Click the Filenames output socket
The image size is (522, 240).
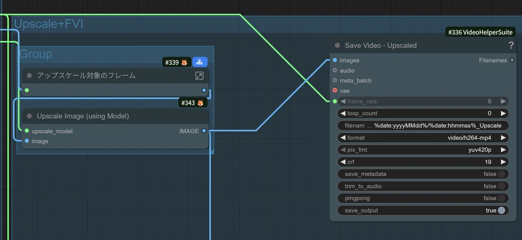512,60
